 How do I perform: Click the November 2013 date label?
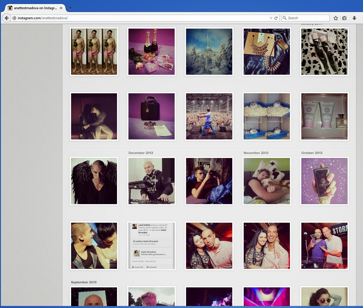[256, 153]
